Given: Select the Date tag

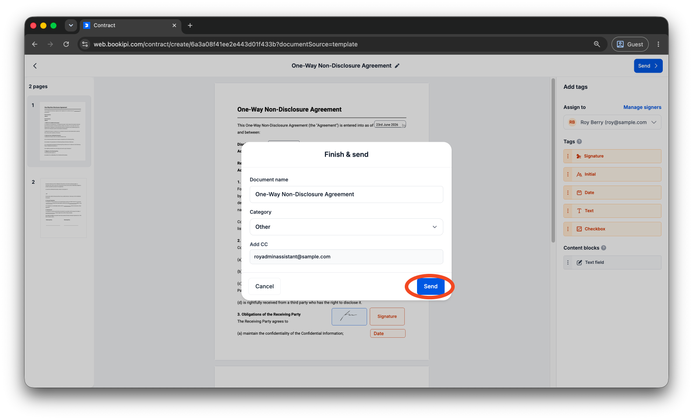Looking at the screenshot, I should tap(612, 192).
